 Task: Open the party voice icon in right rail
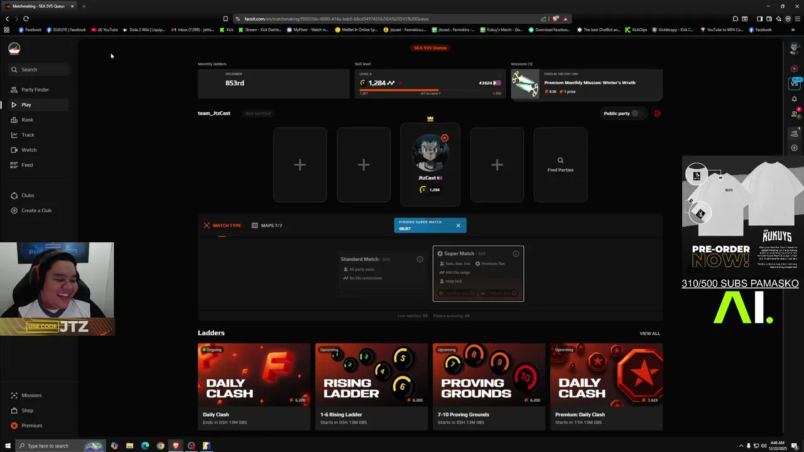click(x=795, y=132)
